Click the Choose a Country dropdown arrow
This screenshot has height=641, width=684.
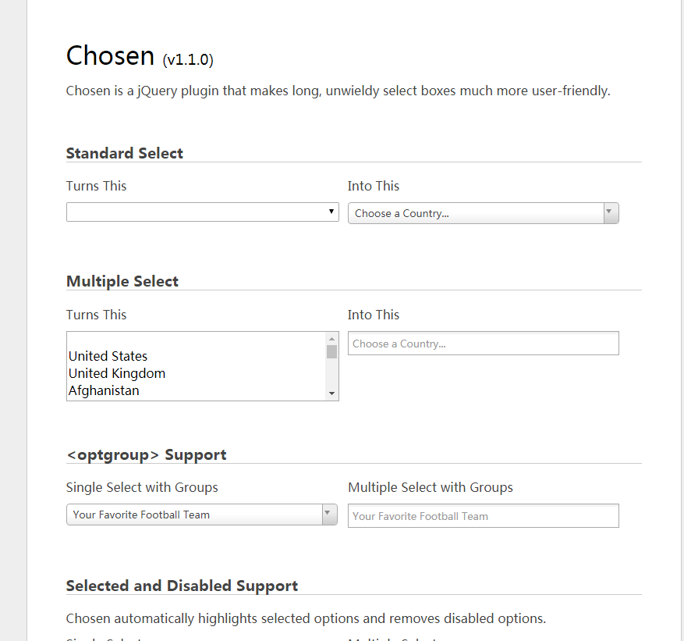[611, 213]
